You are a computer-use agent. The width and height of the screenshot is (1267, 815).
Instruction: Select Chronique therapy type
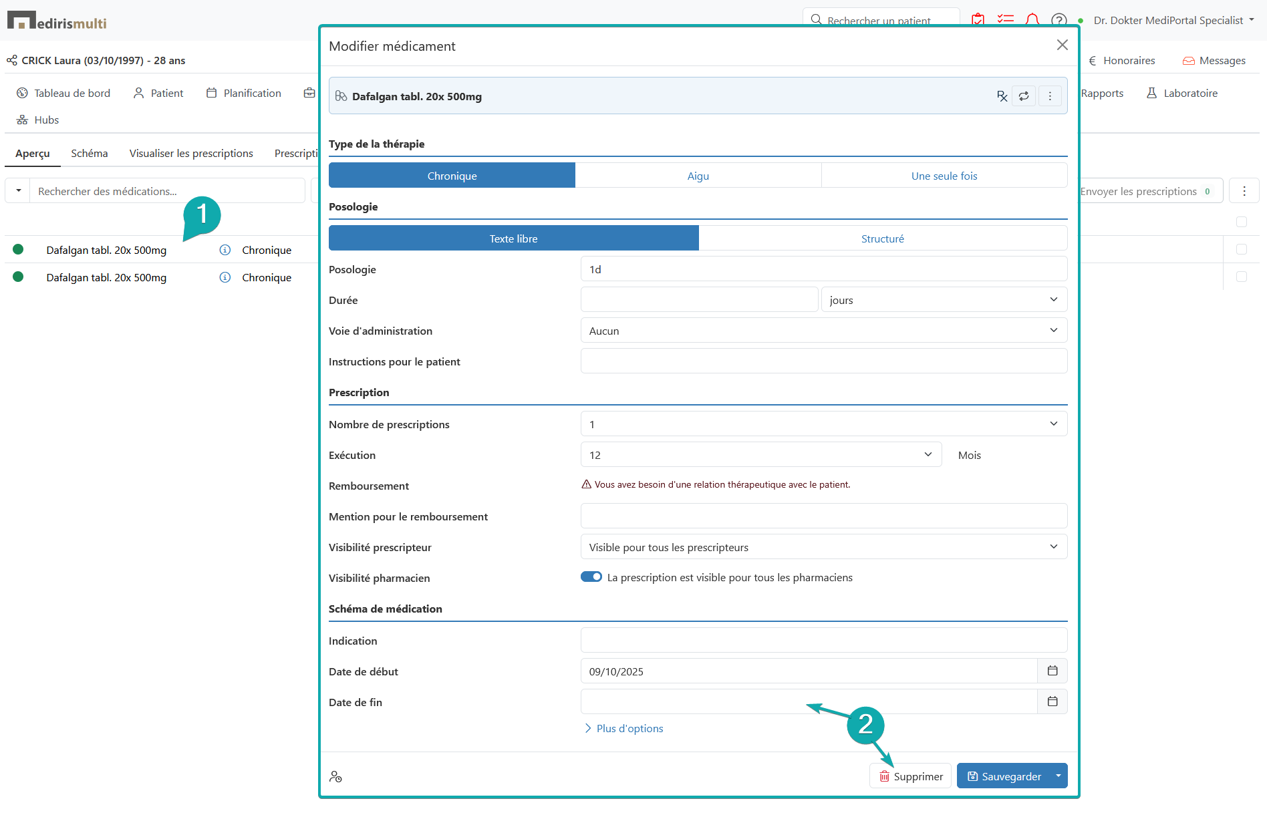tap(452, 176)
